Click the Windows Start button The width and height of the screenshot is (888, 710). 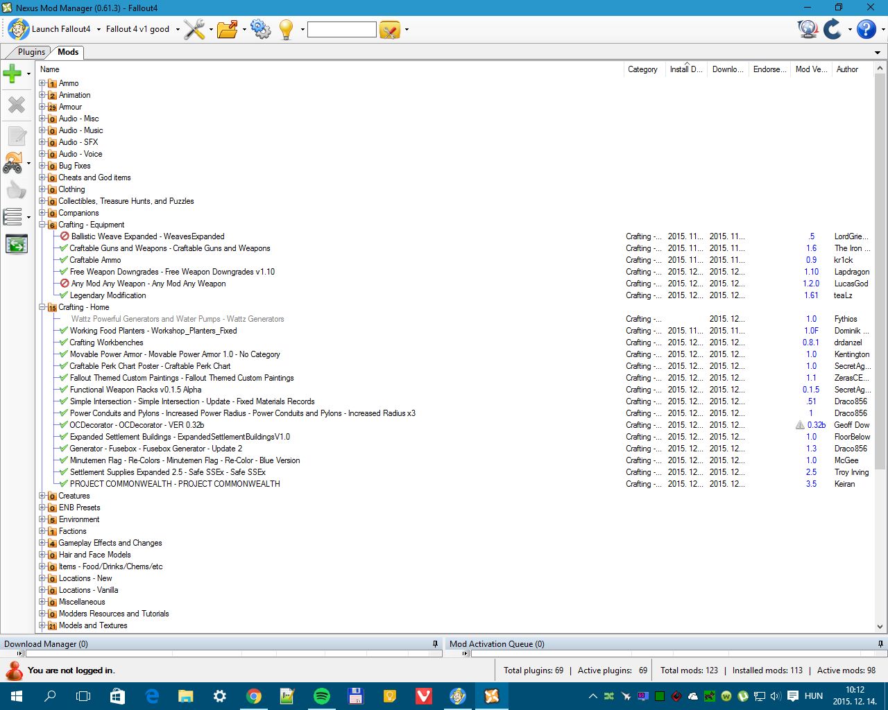pos(17,696)
